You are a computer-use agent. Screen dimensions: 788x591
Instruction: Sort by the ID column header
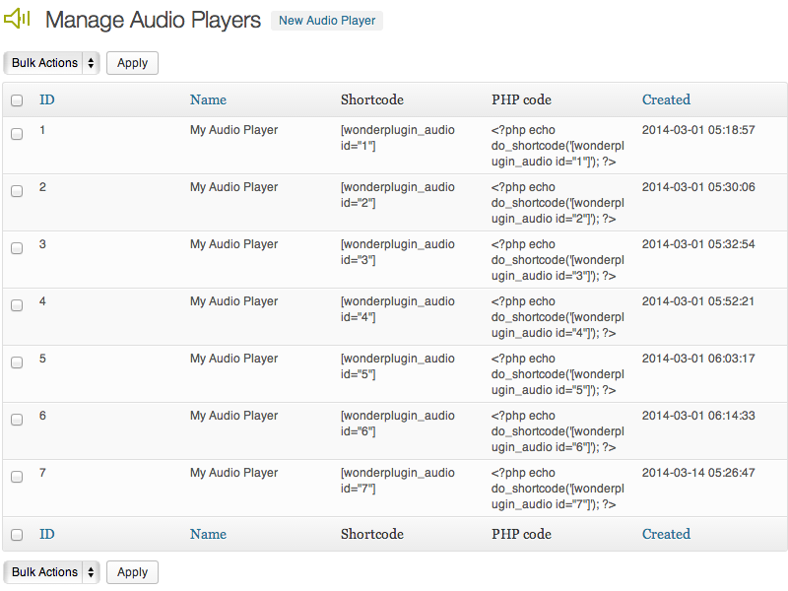(46, 99)
